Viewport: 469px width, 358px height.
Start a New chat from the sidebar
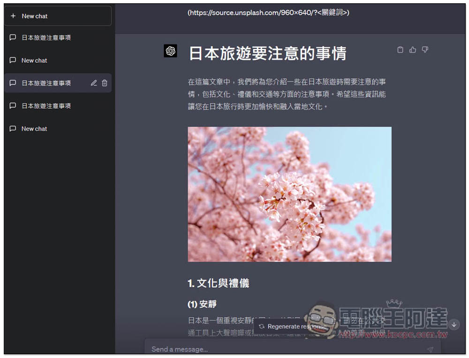point(34,15)
